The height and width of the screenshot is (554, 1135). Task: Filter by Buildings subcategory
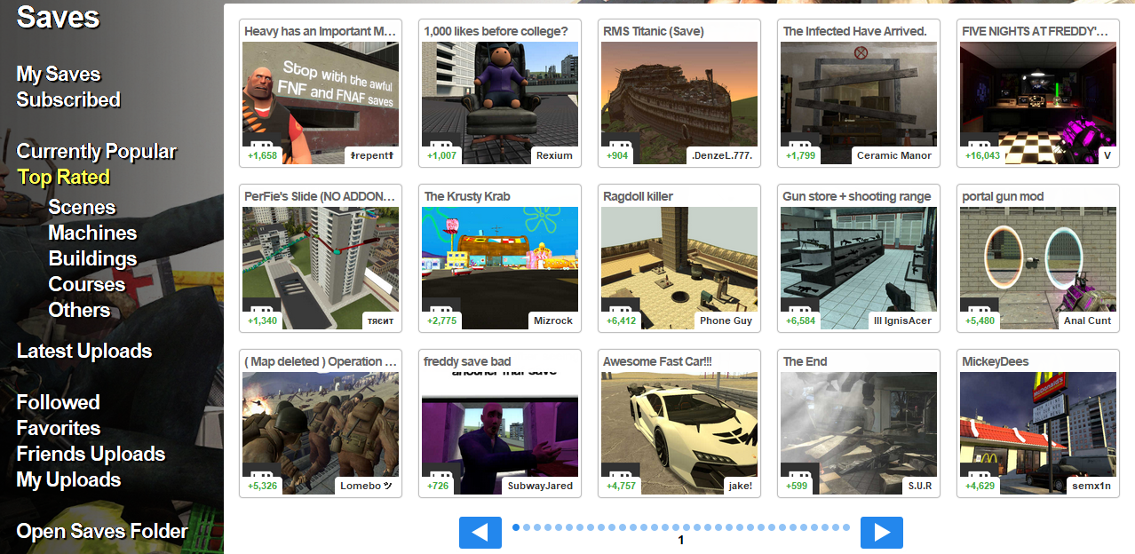[x=92, y=259]
